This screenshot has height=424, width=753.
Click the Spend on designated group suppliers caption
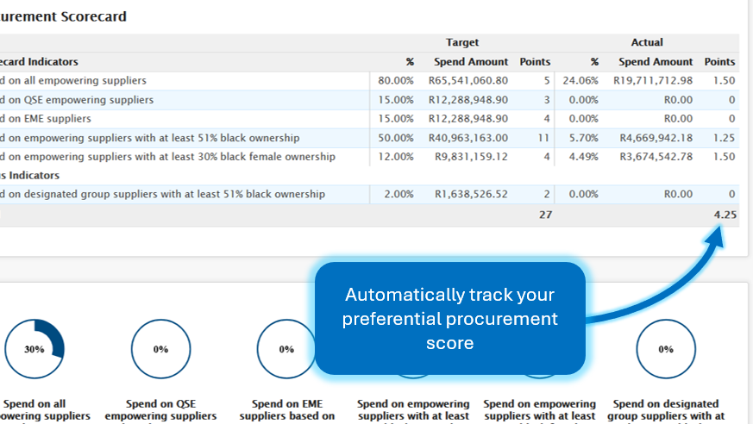666,410
